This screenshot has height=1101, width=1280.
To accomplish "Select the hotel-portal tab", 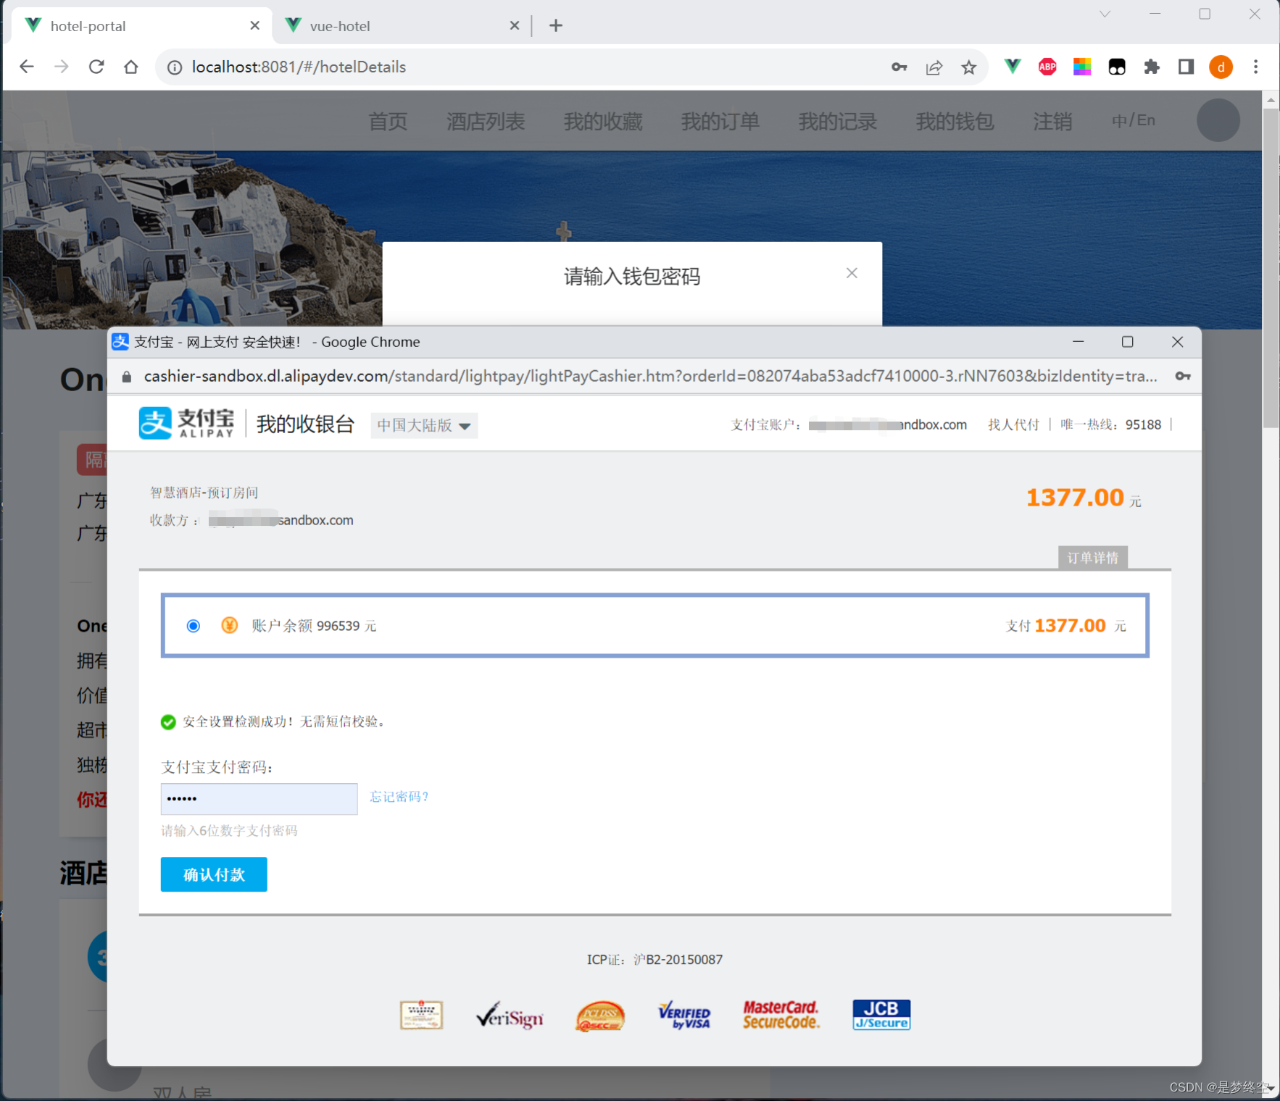I will [x=141, y=25].
